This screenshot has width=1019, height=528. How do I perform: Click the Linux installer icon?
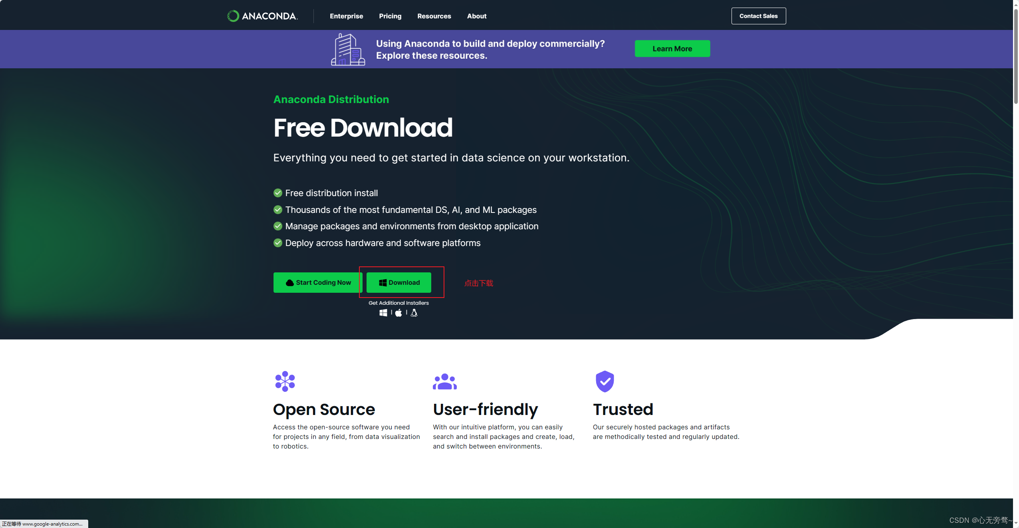click(x=413, y=312)
